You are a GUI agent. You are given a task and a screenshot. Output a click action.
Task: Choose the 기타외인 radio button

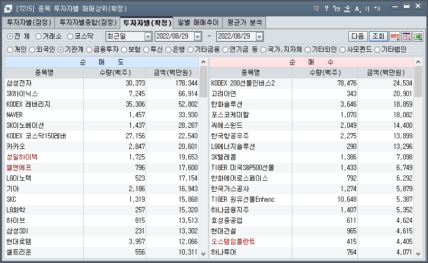click(x=308, y=50)
